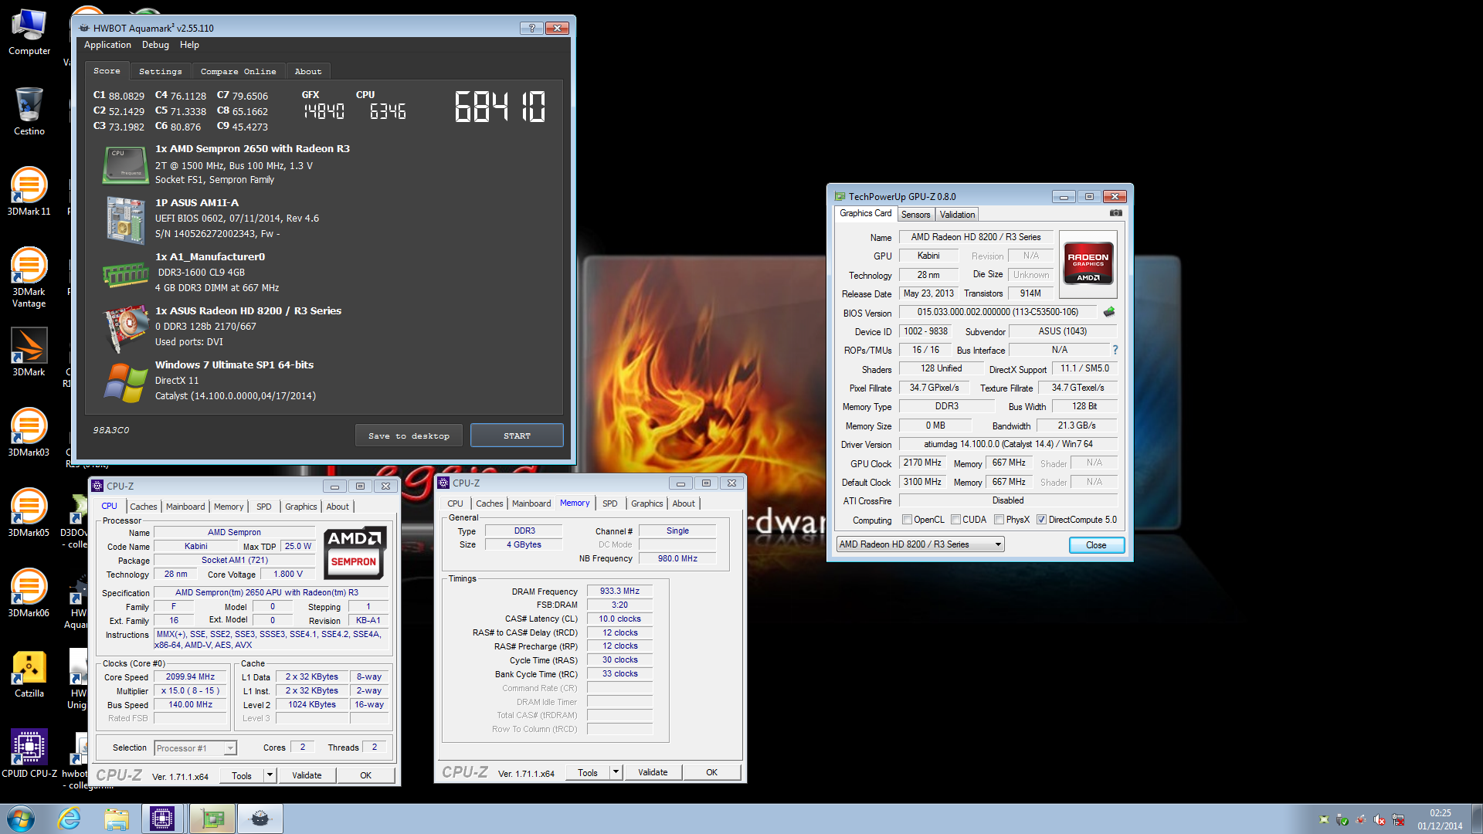Click the volume muted tray icon
1483x834 pixels.
pos(1379,820)
